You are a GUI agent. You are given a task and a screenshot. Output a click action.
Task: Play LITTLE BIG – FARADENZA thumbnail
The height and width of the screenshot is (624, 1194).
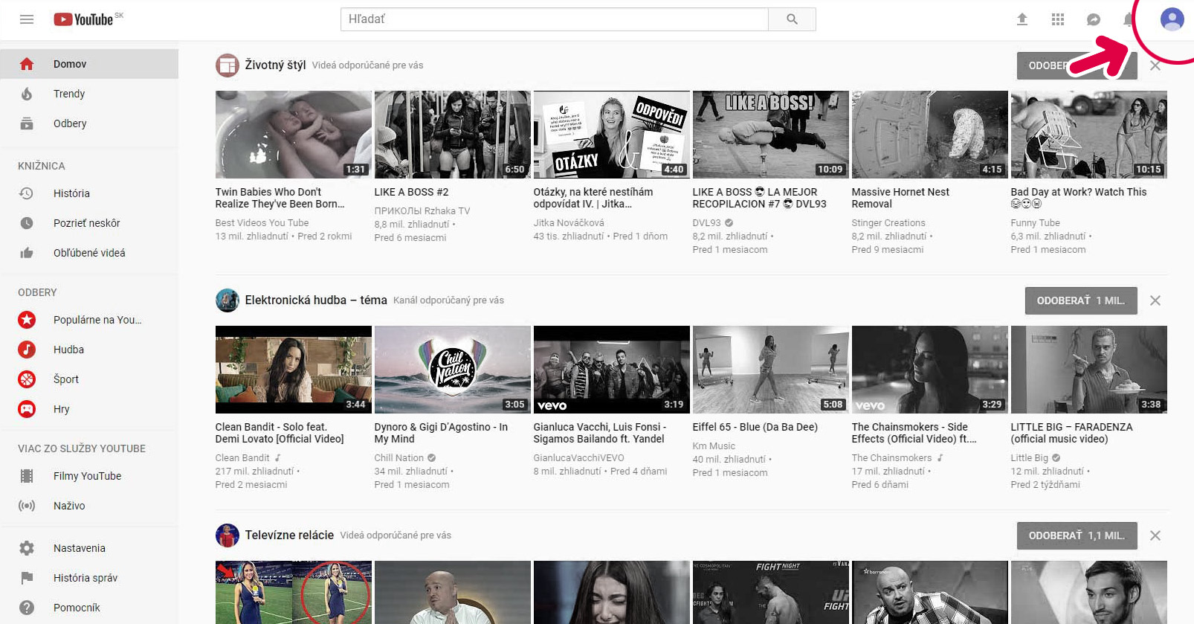click(x=1089, y=370)
